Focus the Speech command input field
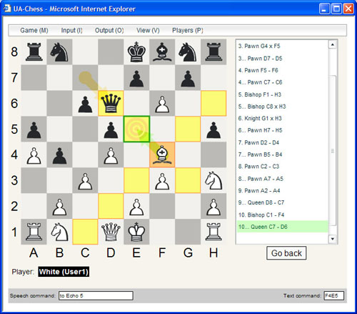Viewport: 357px width, 314px height. tap(96, 295)
